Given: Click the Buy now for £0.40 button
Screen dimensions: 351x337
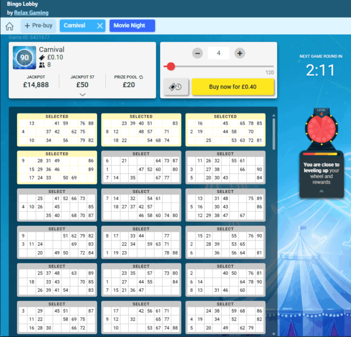Looking at the screenshot, I should [233, 87].
